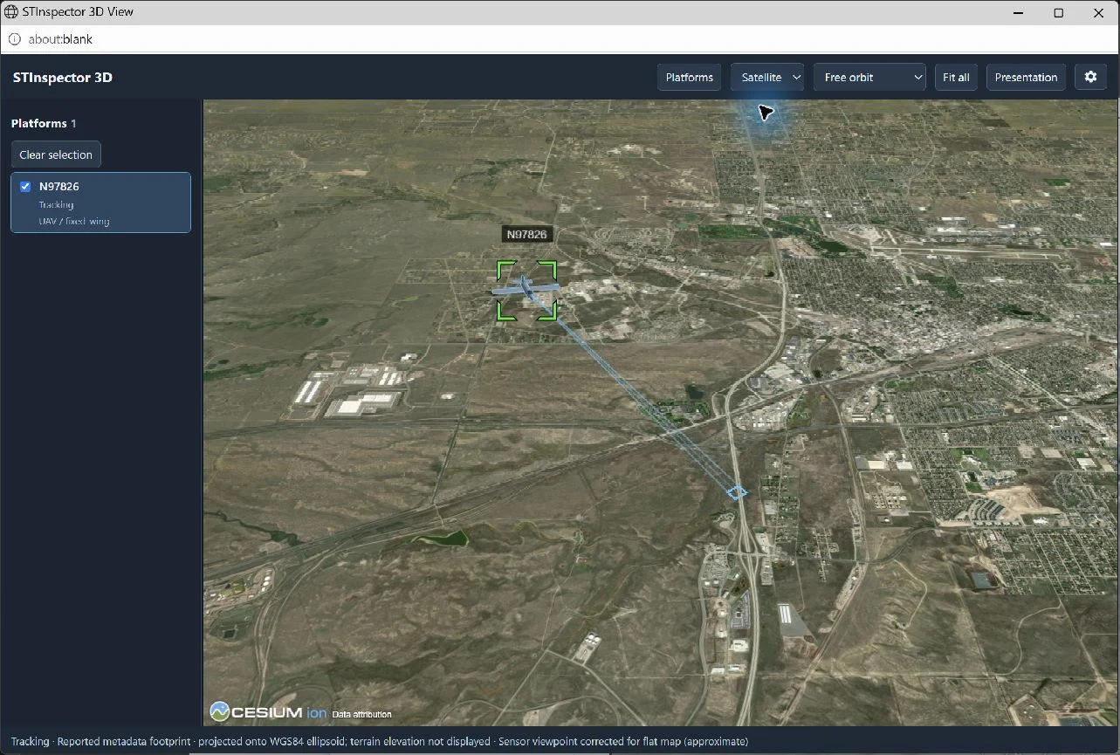Click the info icon beside about:blank
The width and height of the screenshot is (1120, 755).
click(15, 39)
